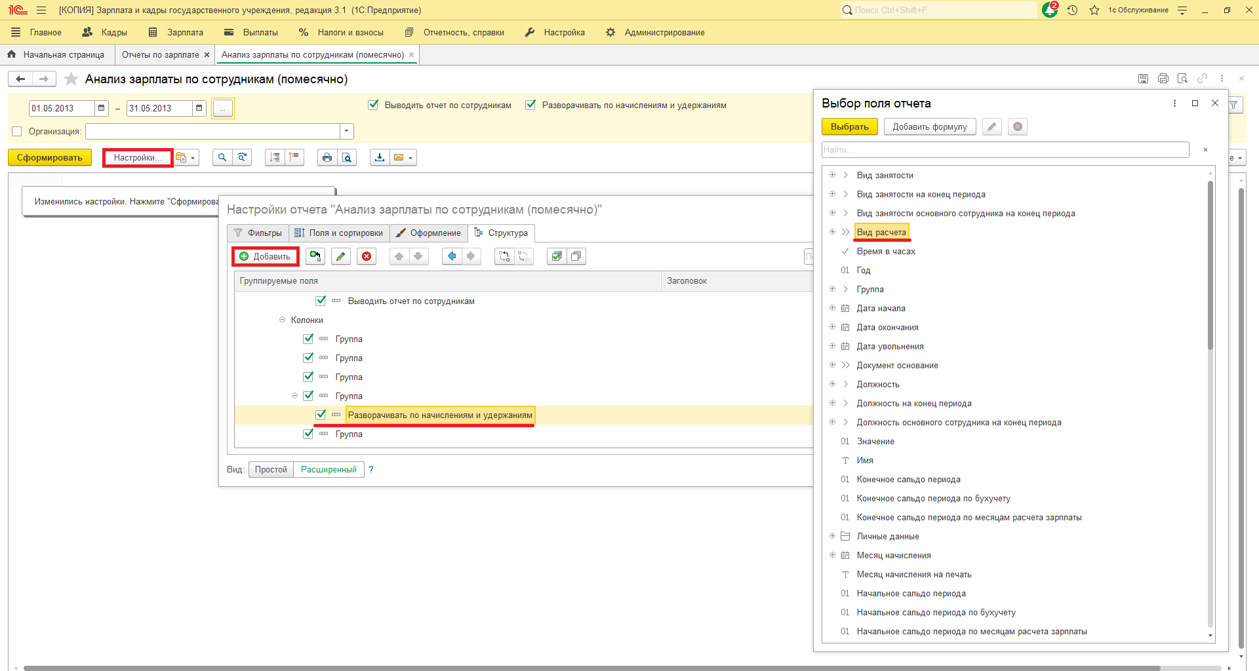Open the hamburger service menu in title bar

click(x=41, y=10)
